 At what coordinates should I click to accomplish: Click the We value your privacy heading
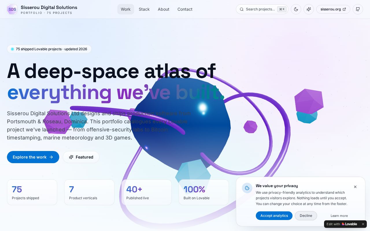(x=277, y=186)
